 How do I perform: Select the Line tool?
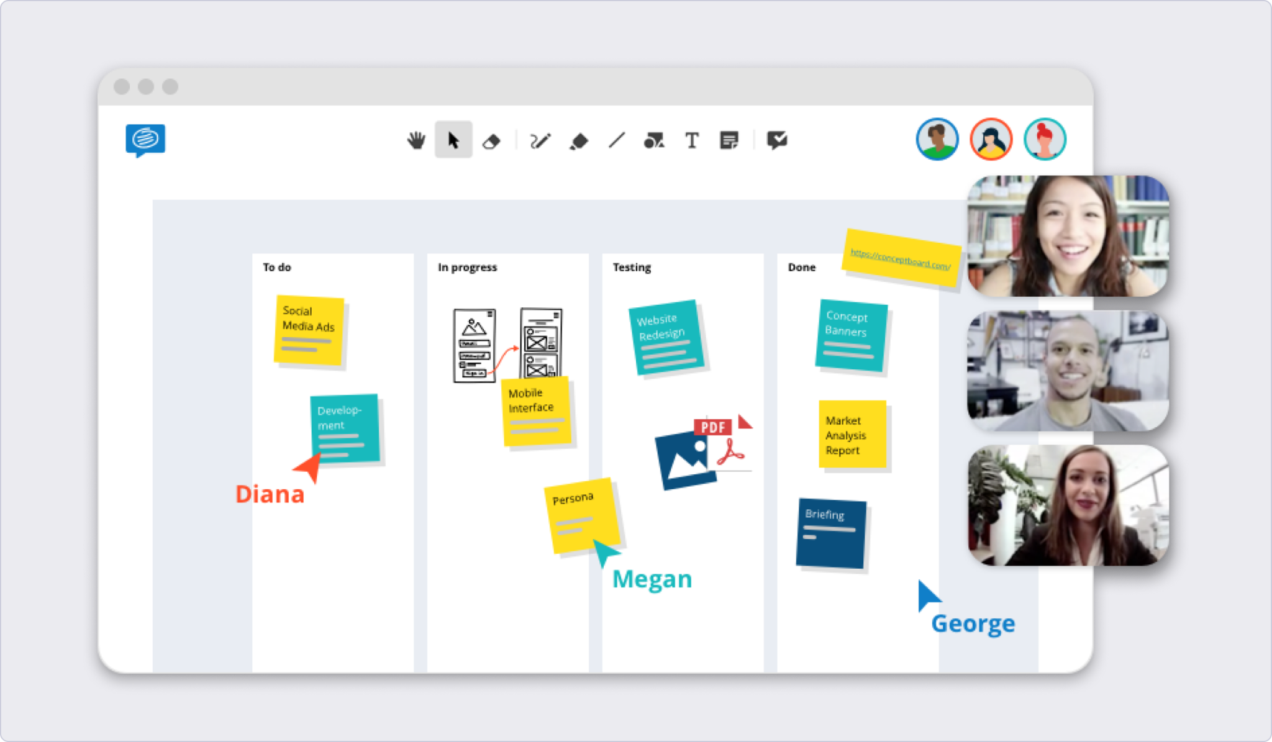pos(616,140)
